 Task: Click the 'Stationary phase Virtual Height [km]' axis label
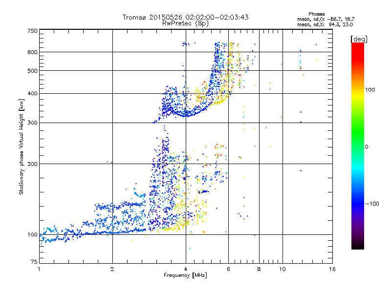tap(22, 146)
